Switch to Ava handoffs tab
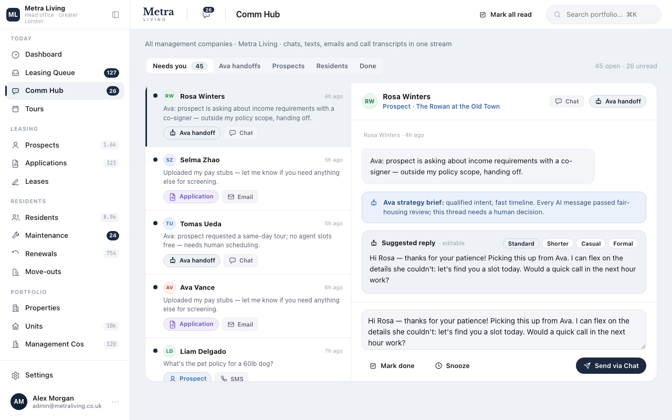Viewport: 672px width, 420px height. 239,66
